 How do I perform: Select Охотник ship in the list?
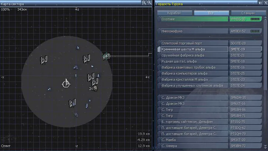[193, 19]
